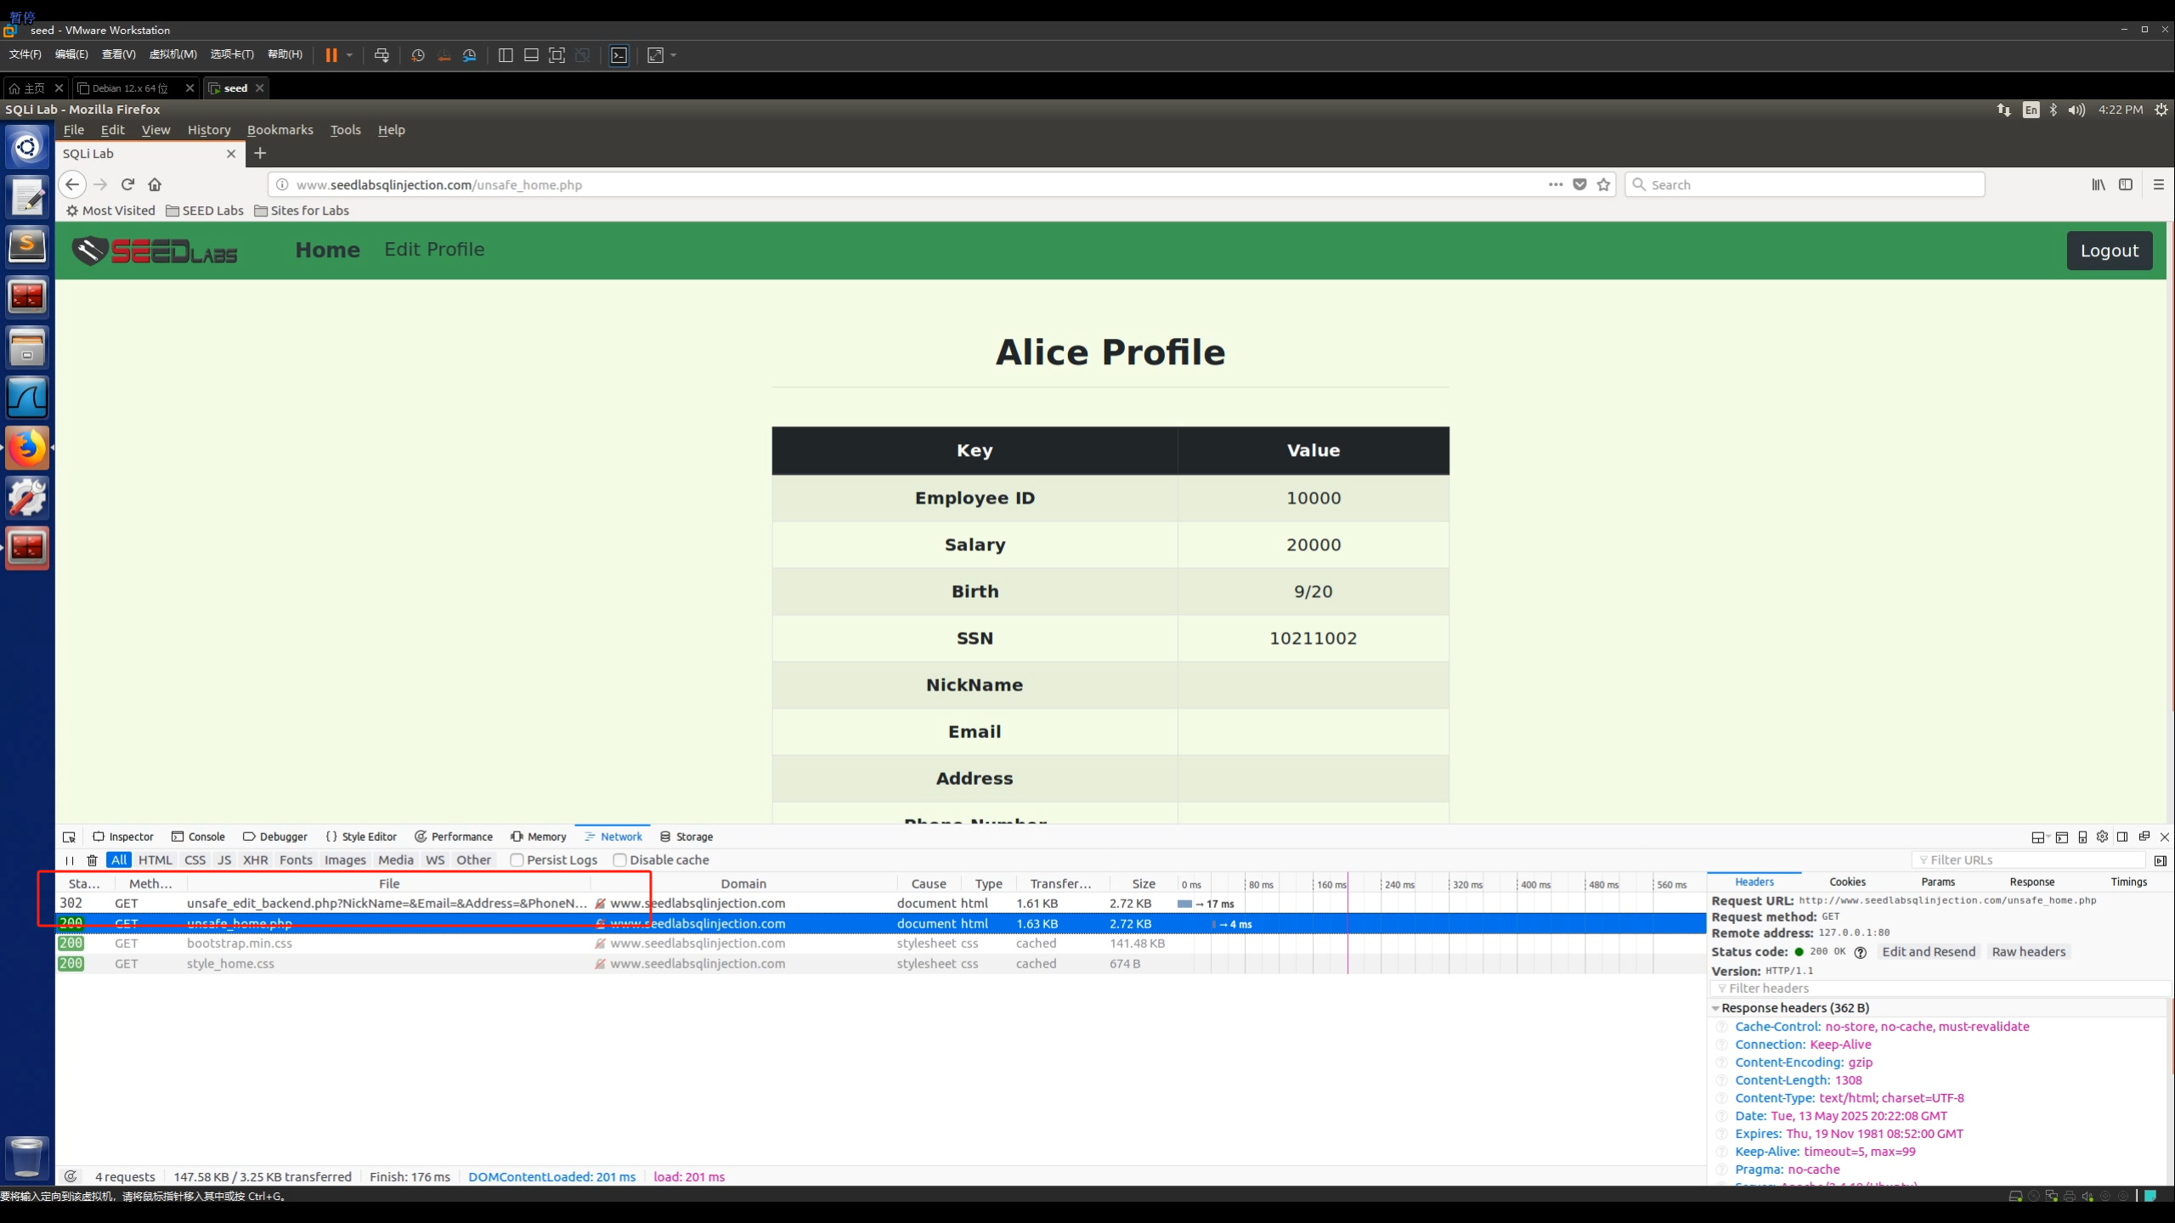The image size is (2175, 1223).
Task: Click the Firefox reload page icon
Action: pos(127,184)
